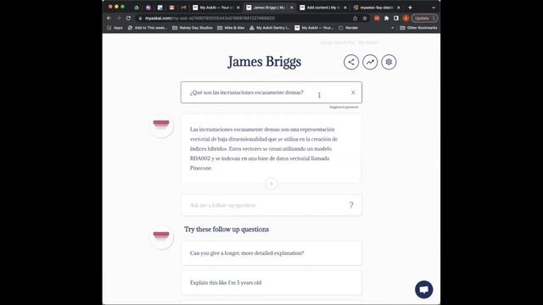Close the 'myaskai-faq' Slack tab

pyautogui.click(x=399, y=8)
